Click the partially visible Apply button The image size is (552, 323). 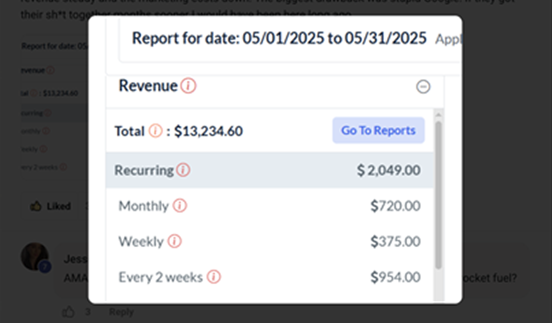(x=447, y=40)
